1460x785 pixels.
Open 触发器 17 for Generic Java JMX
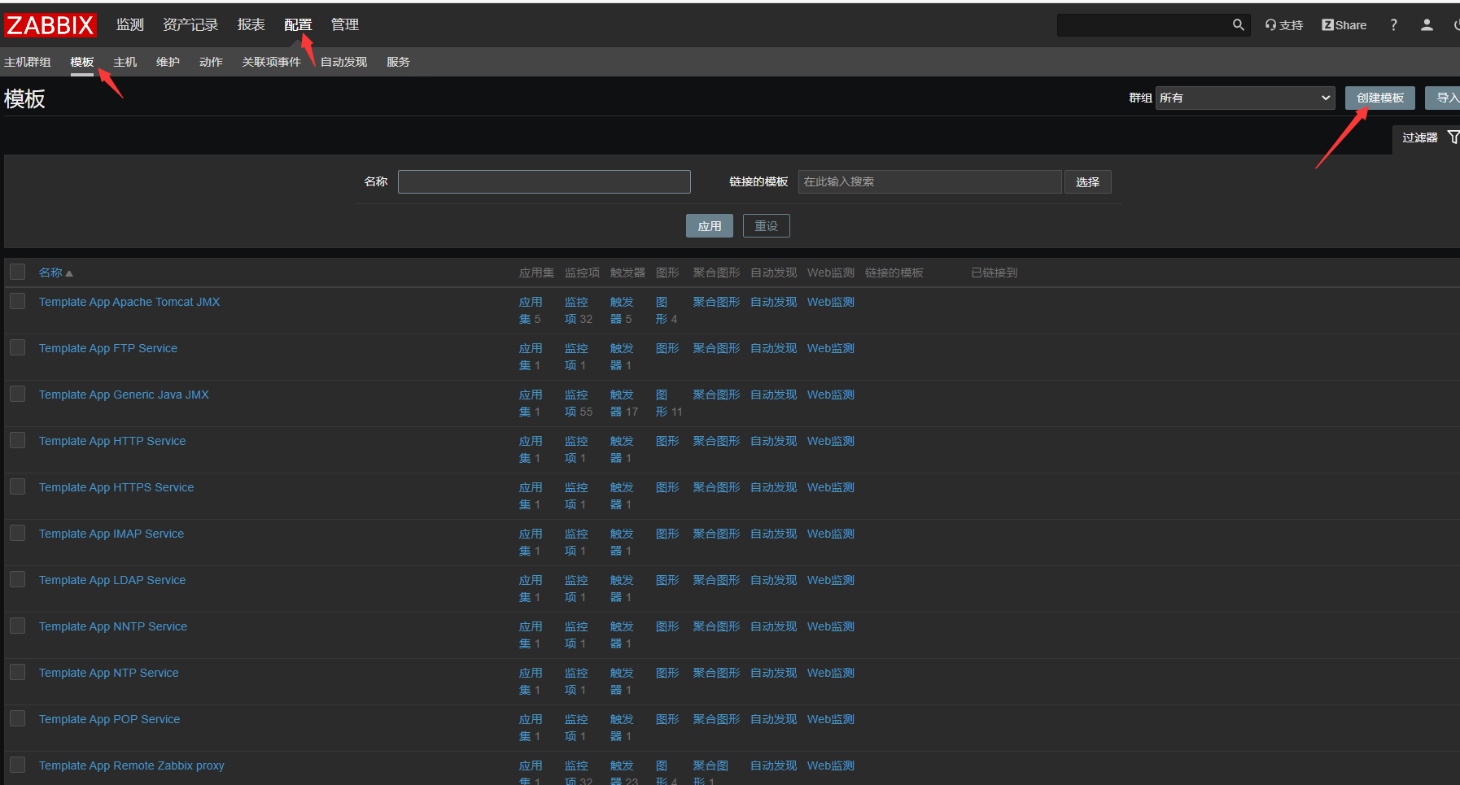click(x=623, y=403)
